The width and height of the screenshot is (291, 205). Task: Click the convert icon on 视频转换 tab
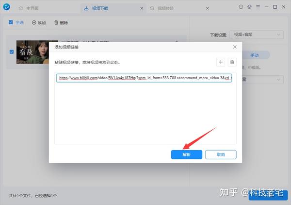click(152, 8)
